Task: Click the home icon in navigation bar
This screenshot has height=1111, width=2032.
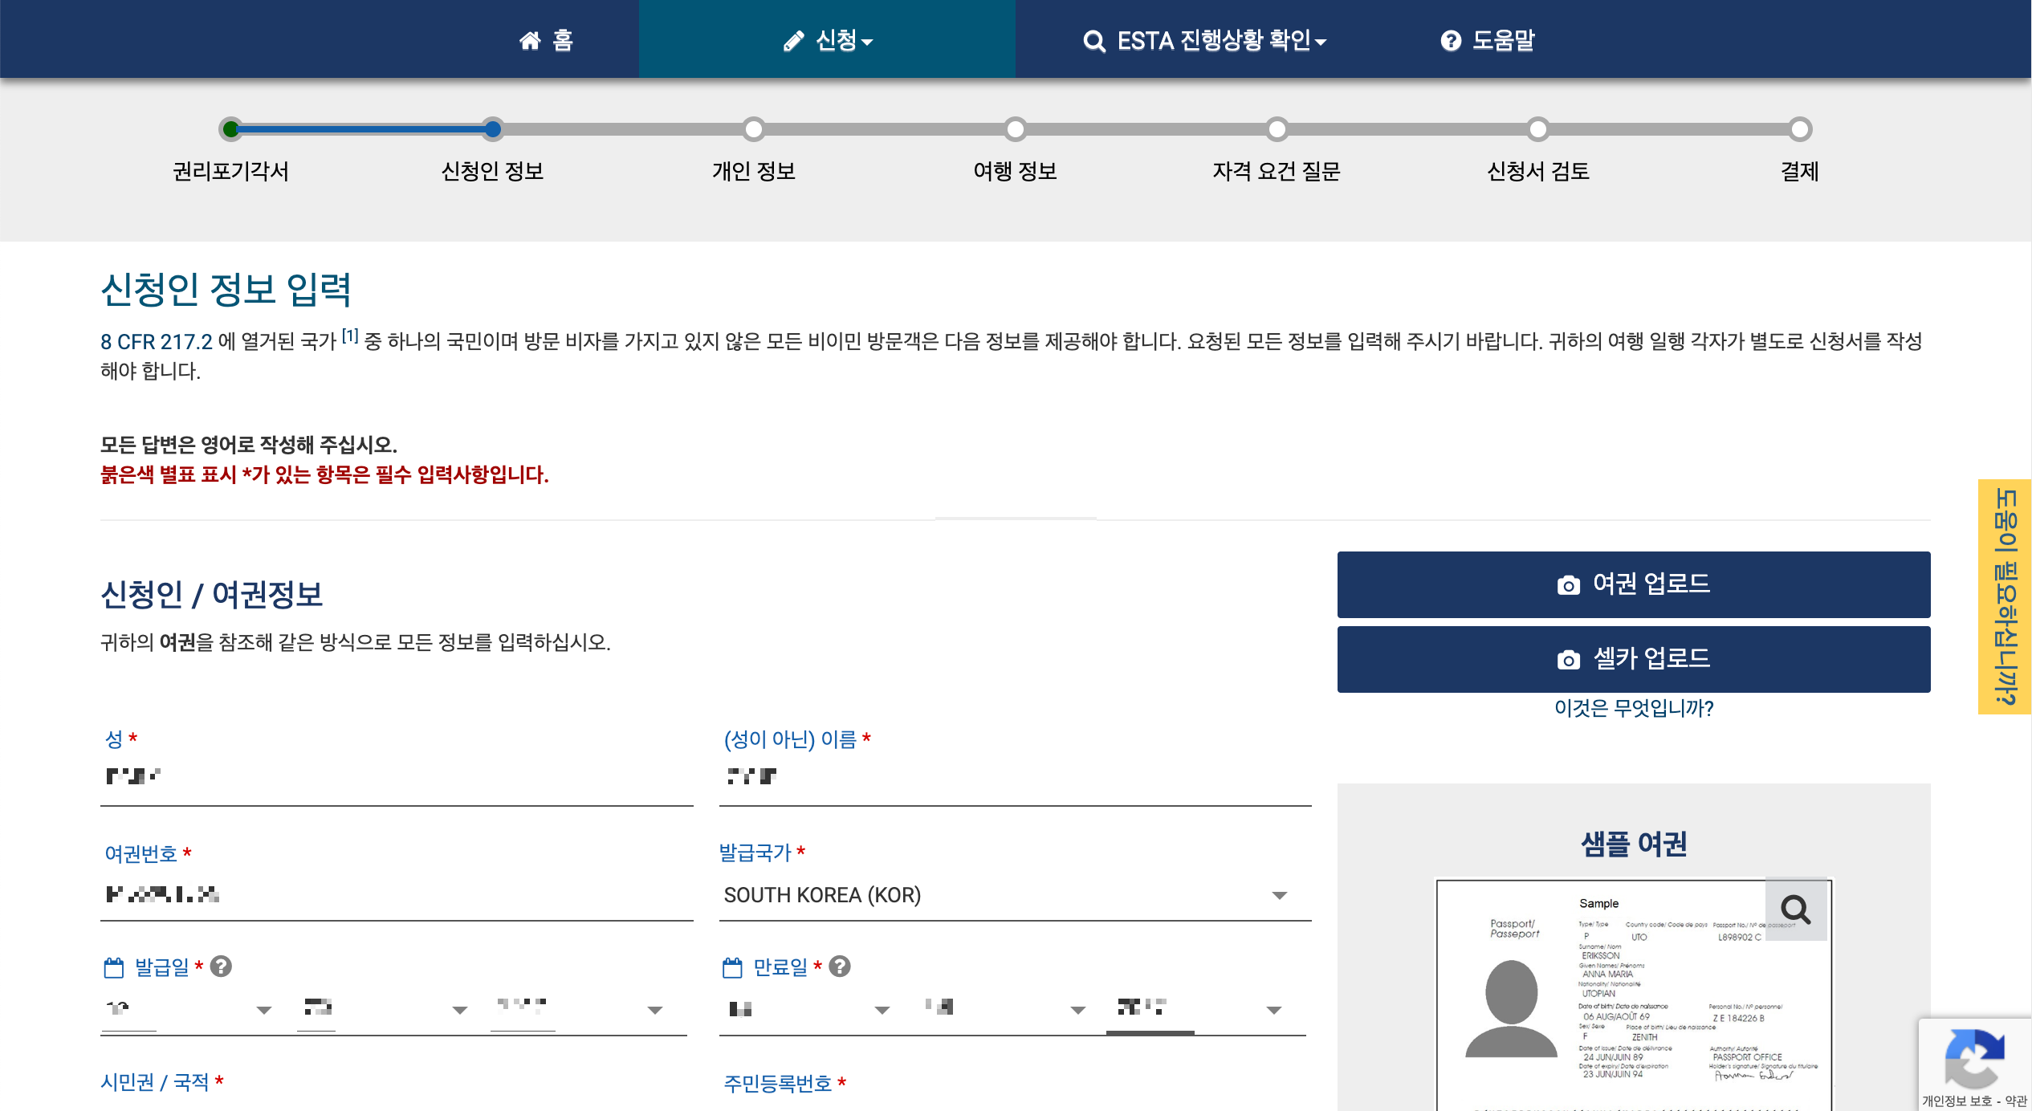Action: tap(530, 40)
